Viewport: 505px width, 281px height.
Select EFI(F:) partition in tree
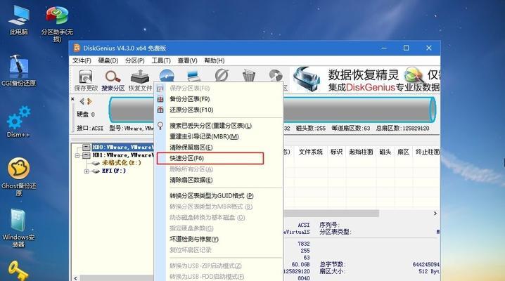[114, 171]
